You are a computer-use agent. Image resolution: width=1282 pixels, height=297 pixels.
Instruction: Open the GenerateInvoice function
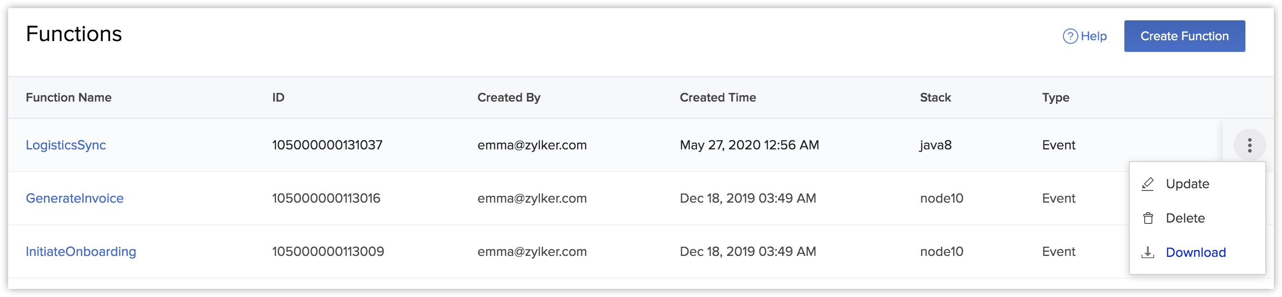click(75, 198)
